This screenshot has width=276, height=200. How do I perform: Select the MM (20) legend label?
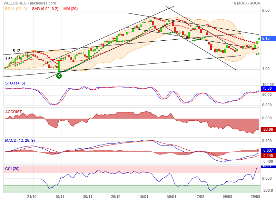pos(70,9)
